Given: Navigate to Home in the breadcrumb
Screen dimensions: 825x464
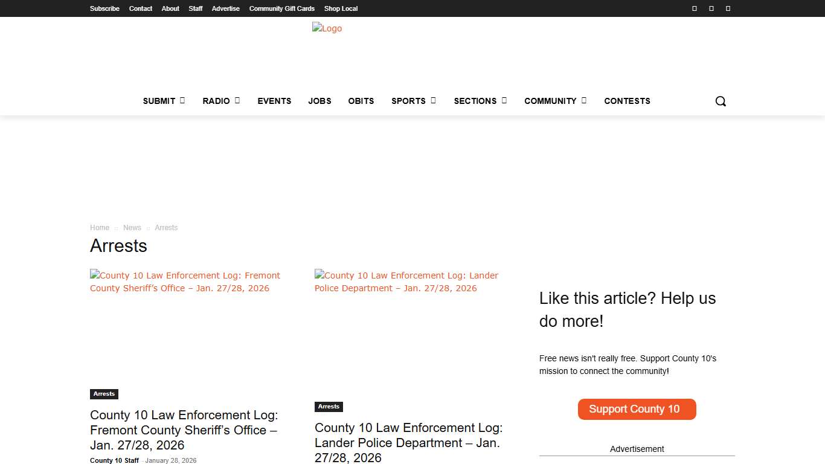Looking at the screenshot, I should coord(100,228).
